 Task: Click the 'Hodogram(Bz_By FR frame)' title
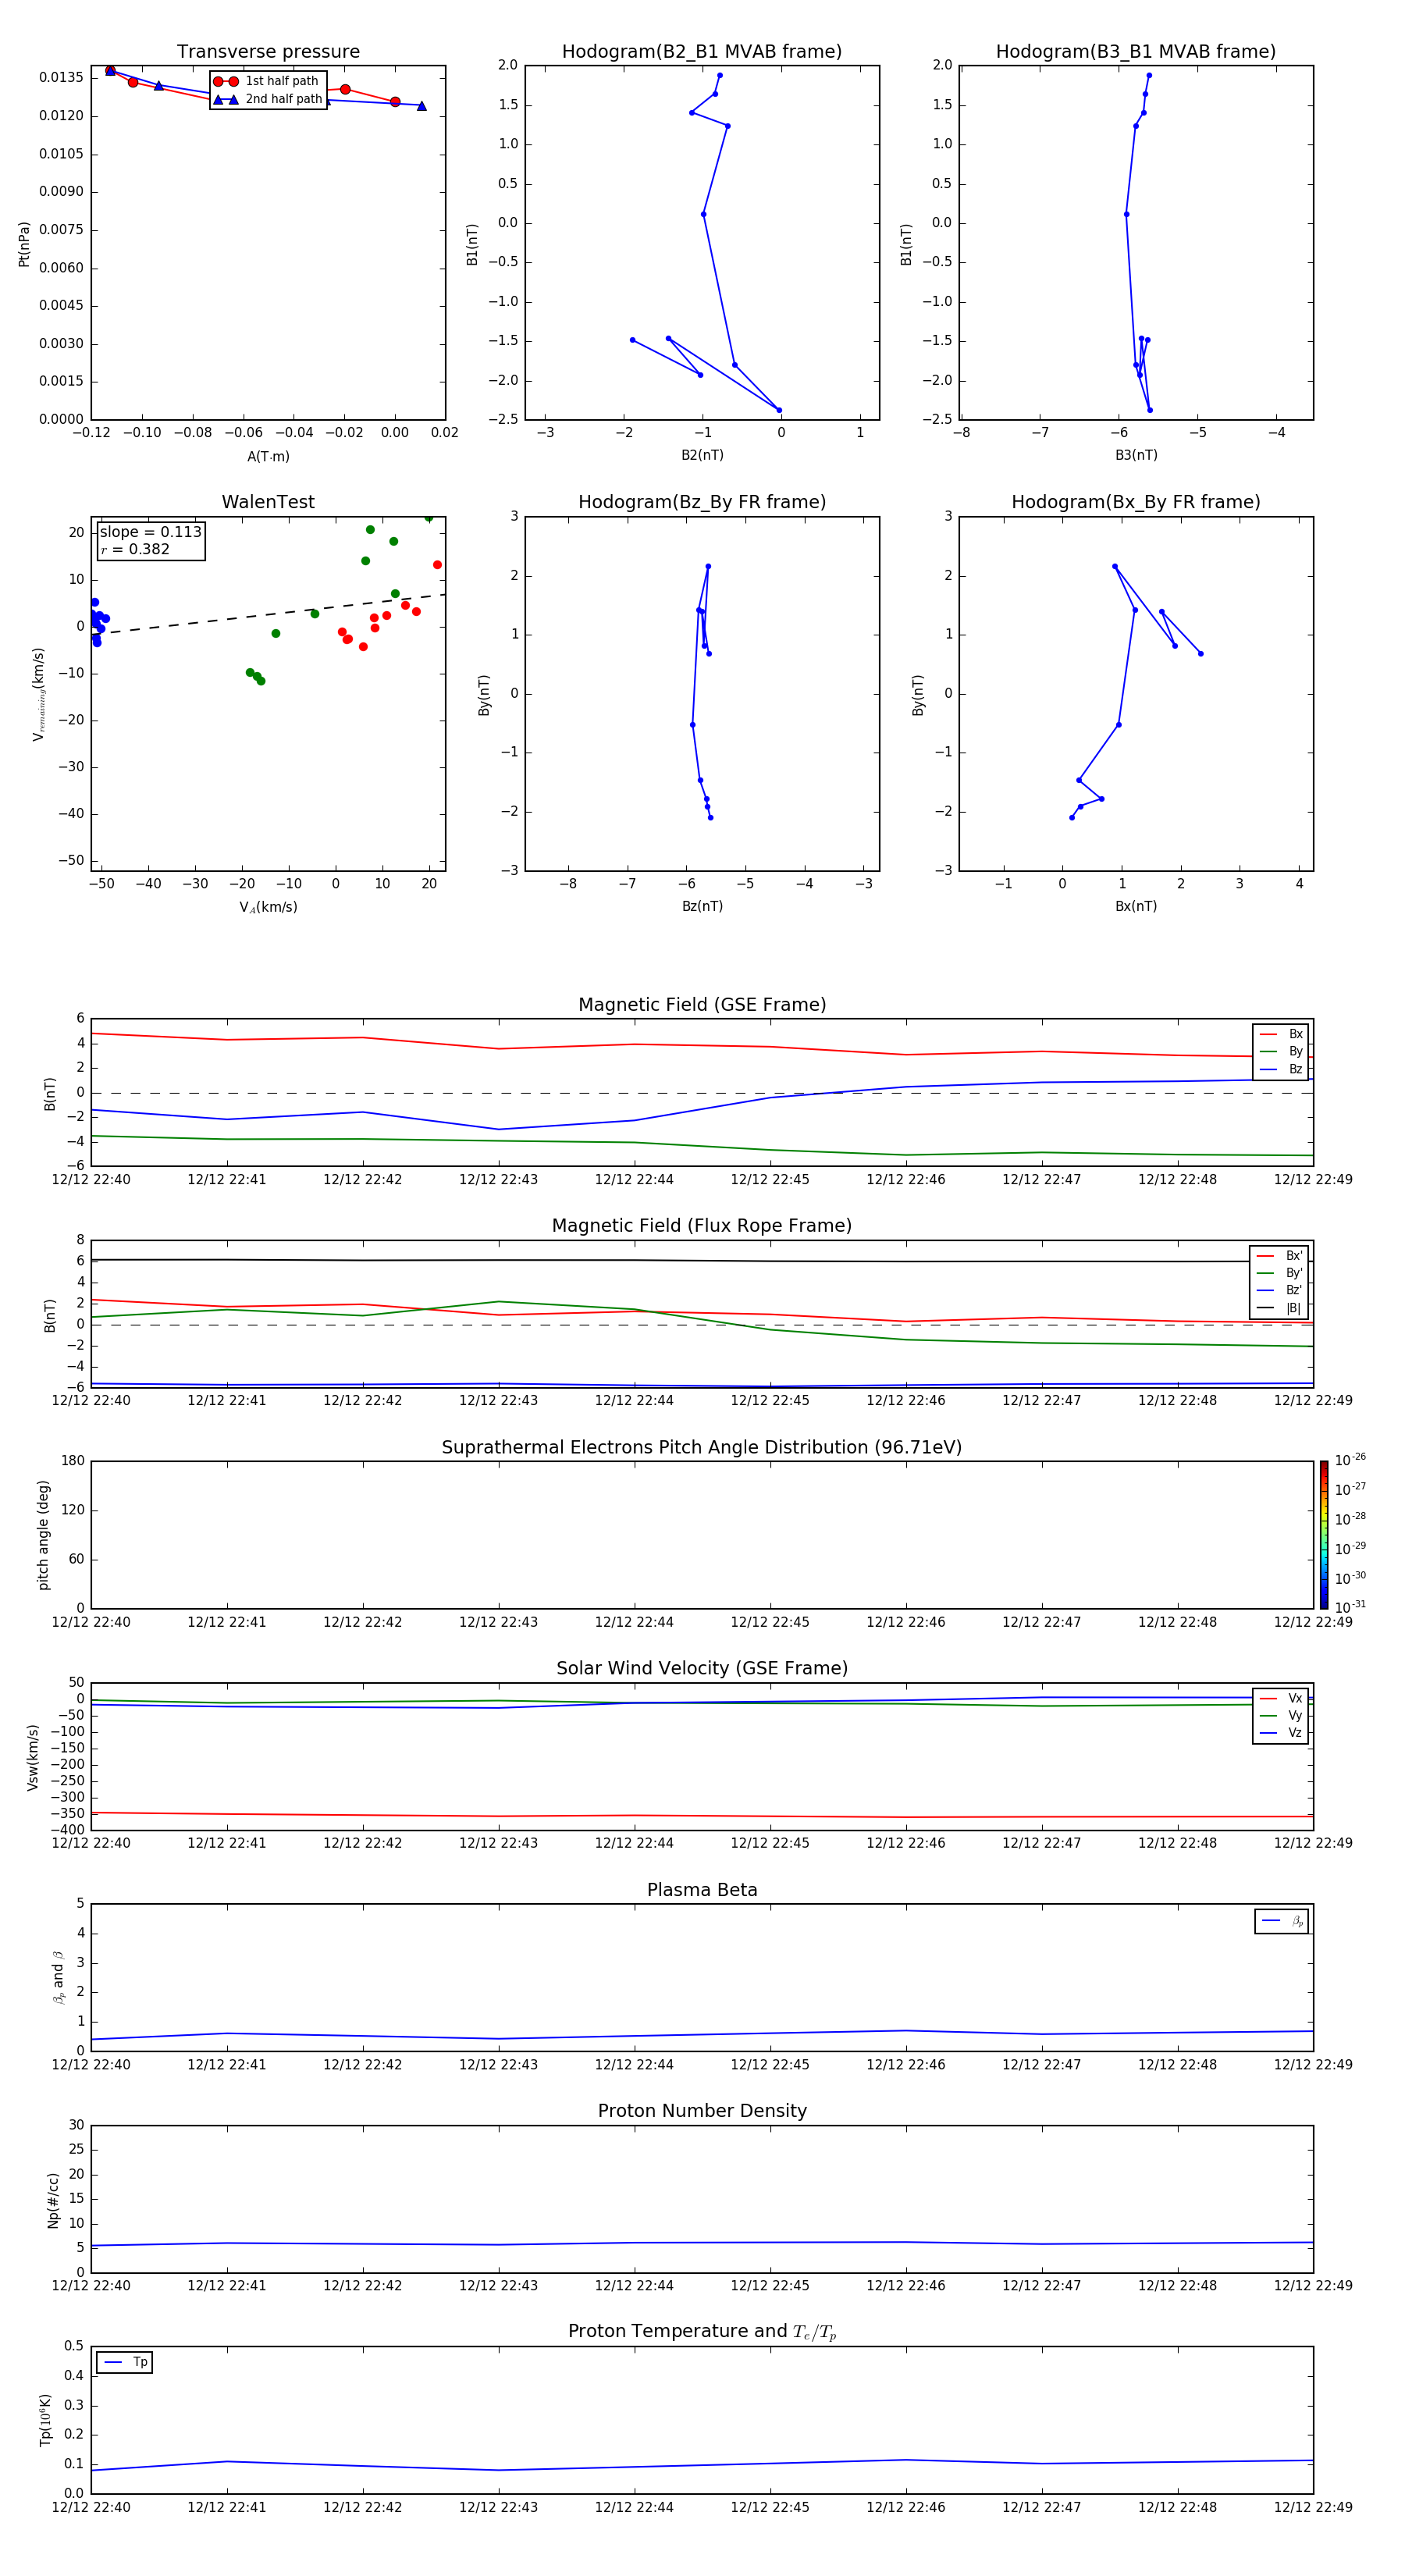click(x=702, y=502)
